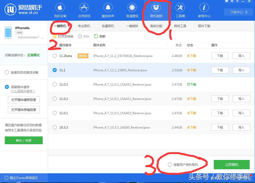Import the 11.2beta firmware
255x183 pixels.
coord(241,56)
